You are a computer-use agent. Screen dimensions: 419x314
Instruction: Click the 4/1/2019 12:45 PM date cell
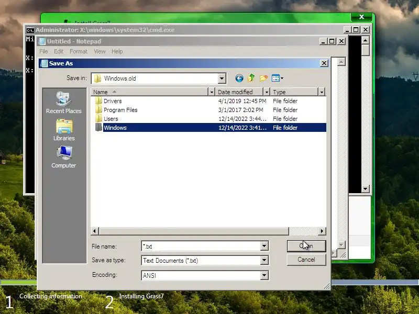pos(242,101)
